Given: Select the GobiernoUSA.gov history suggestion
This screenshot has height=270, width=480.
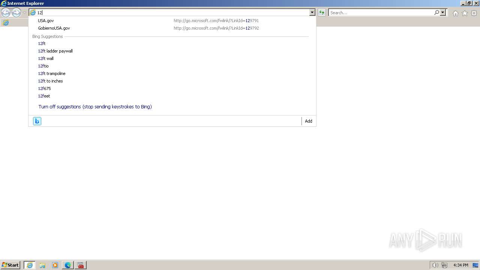Looking at the screenshot, I should 172,28.
